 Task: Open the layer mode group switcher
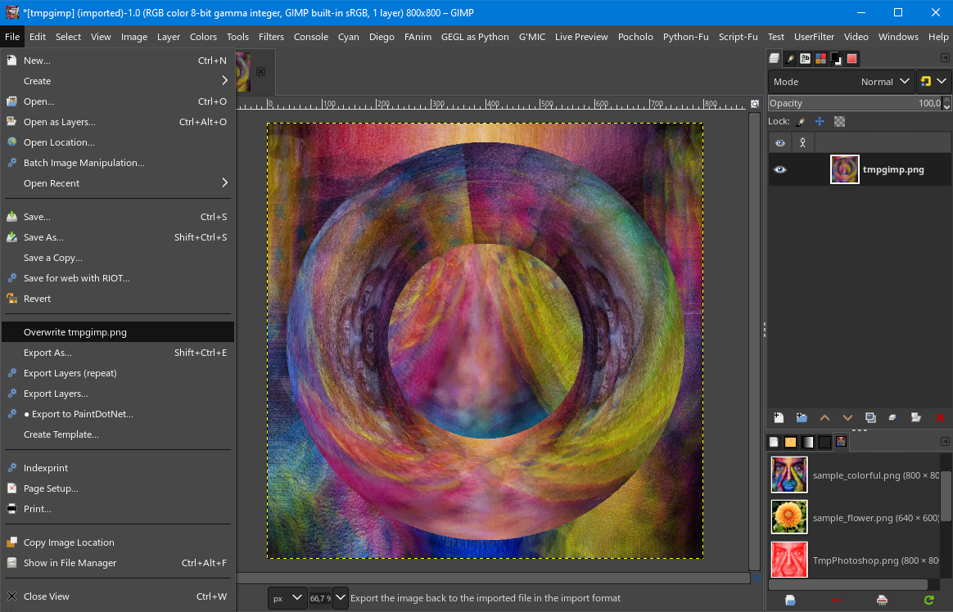[x=933, y=81]
